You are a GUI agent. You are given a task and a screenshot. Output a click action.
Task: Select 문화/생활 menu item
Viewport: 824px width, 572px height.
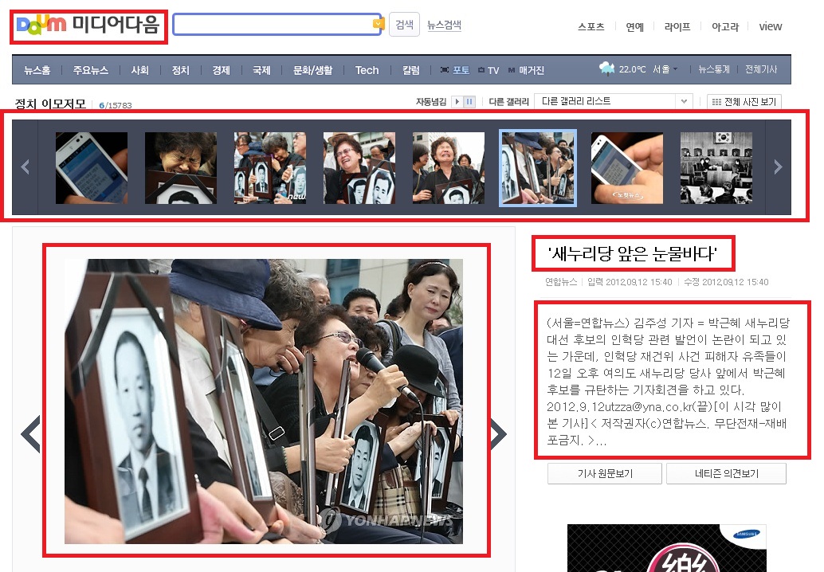coord(312,70)
